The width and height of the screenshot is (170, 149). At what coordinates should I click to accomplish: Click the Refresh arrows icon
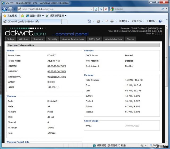pos(101,9)
